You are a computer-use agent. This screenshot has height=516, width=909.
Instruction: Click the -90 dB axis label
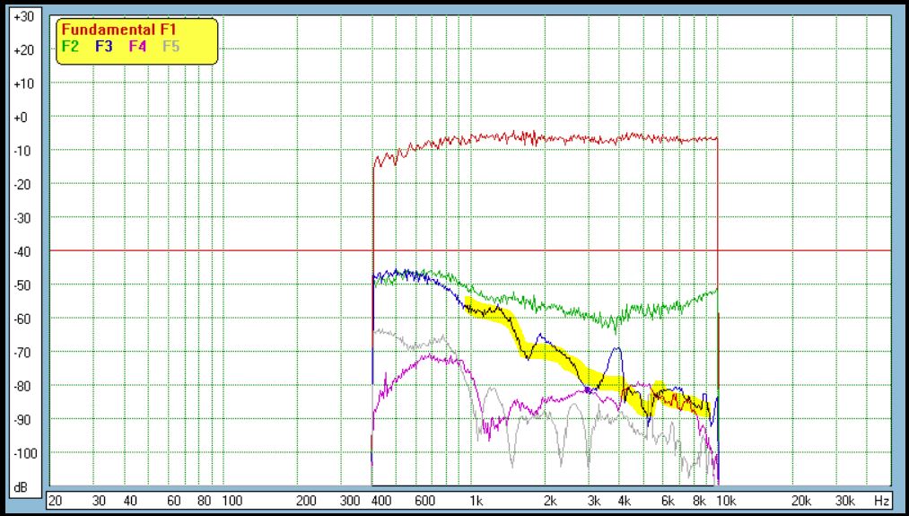pyautogui.click(x=23, y=420)
